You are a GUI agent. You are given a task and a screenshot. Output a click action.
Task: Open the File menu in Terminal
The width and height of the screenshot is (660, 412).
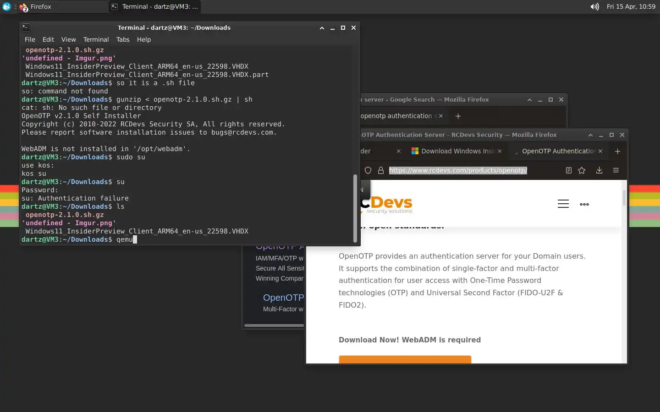[30, 39]
